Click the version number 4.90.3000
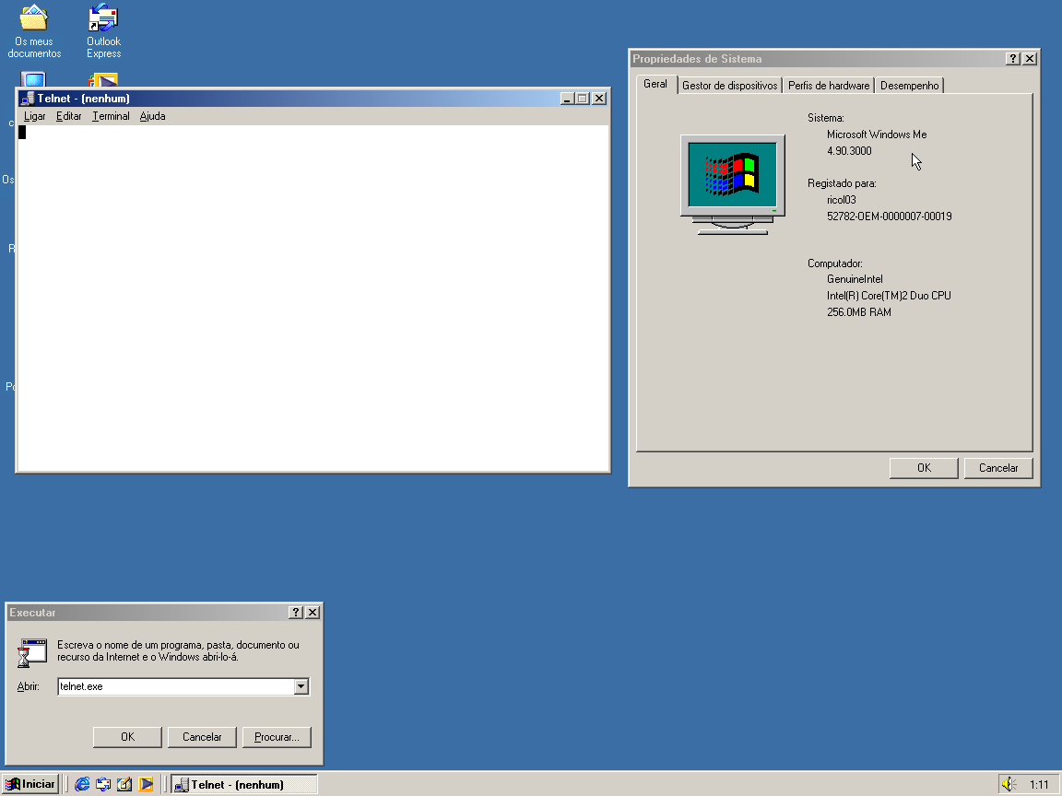Viewport: 1062px width, 796px height. coord(849,151)
